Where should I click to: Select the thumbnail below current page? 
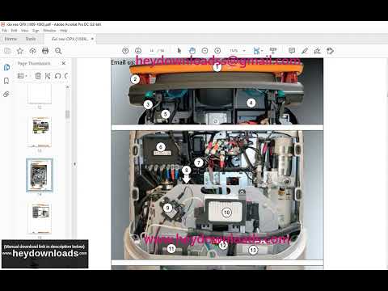coord(40,218)
